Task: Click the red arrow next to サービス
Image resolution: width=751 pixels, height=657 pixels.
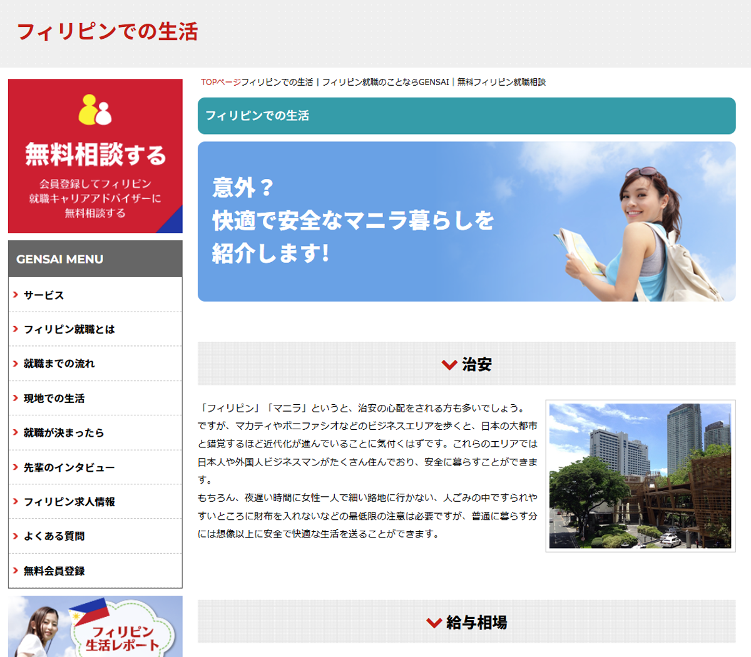Action: coord(16,295)
